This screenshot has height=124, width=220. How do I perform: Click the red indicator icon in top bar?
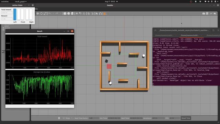[191, 1]
